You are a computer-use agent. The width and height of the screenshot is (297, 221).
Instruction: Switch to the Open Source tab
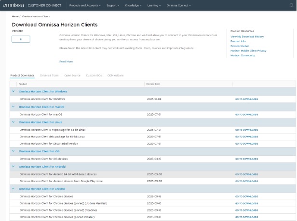[72, 75]
